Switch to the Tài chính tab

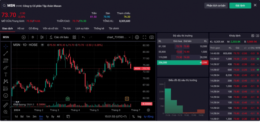pos(114,28)
